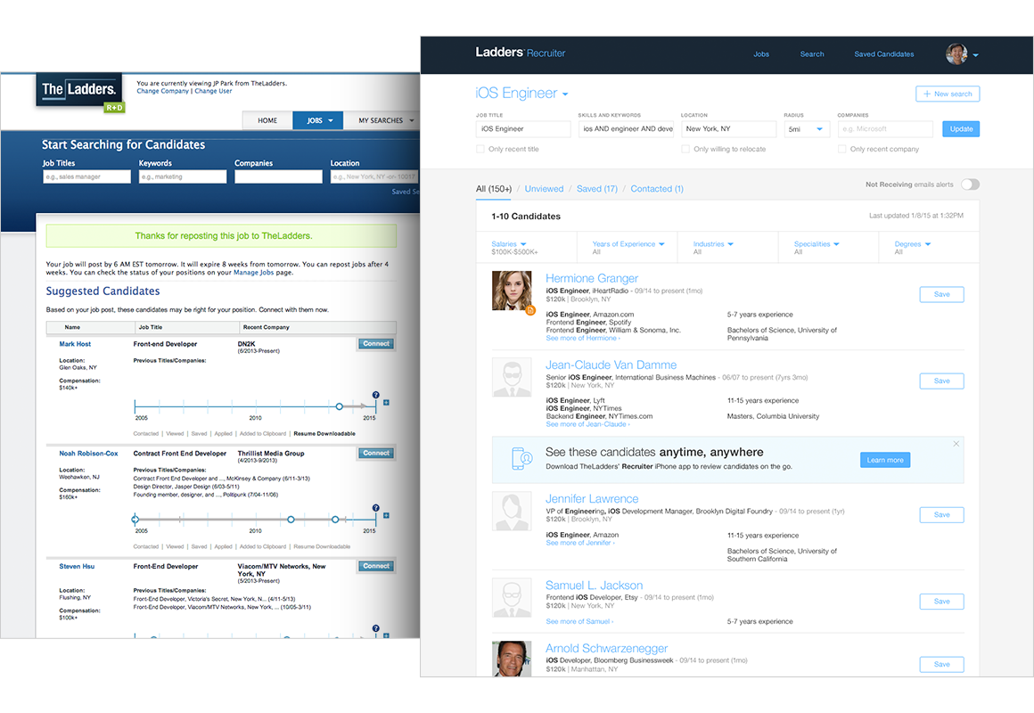Click the plus icon on Mark Host's timeline
1034x713 pixels.
(387, 402)
